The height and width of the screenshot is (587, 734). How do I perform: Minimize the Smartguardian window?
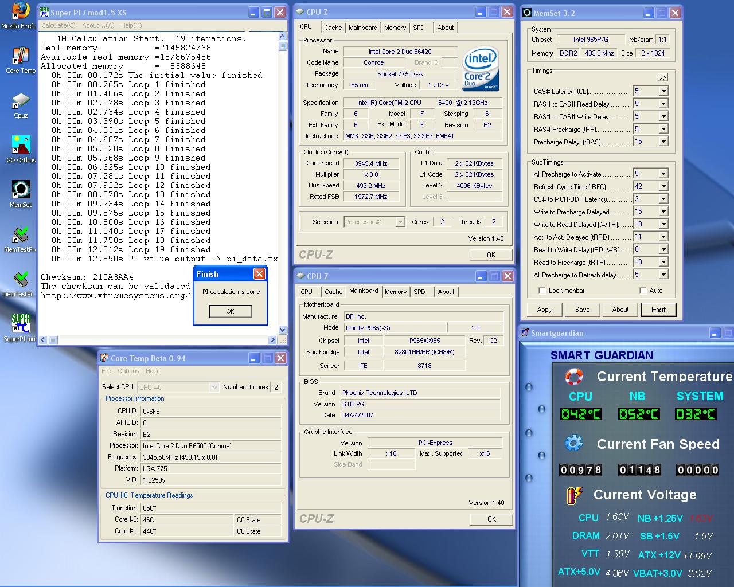click(x=715, y=332)
